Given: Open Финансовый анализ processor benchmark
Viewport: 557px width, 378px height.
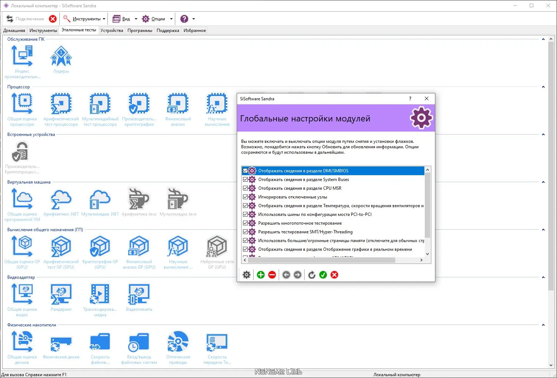Looking at the screenshot, I should coord(178,104).
